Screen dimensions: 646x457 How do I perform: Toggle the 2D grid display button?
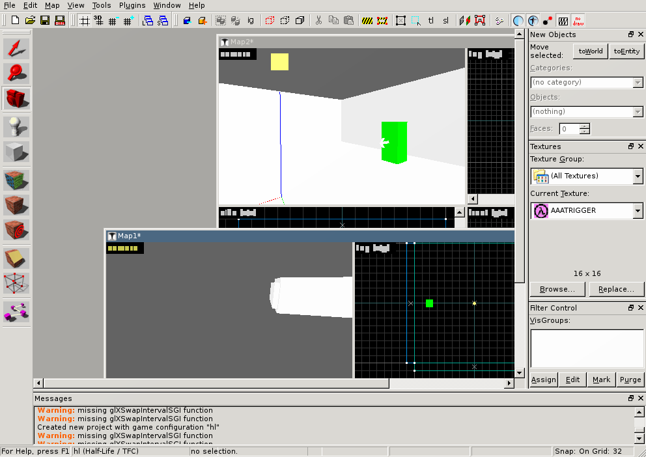tap(85, 20)
